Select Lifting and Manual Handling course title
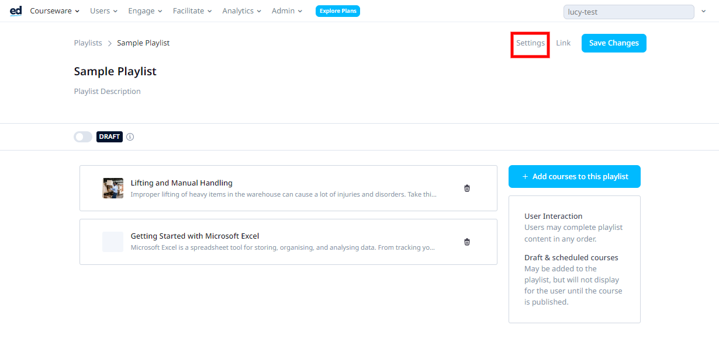The width and height of the screenshot is (719, 339). tap(182, 183)
